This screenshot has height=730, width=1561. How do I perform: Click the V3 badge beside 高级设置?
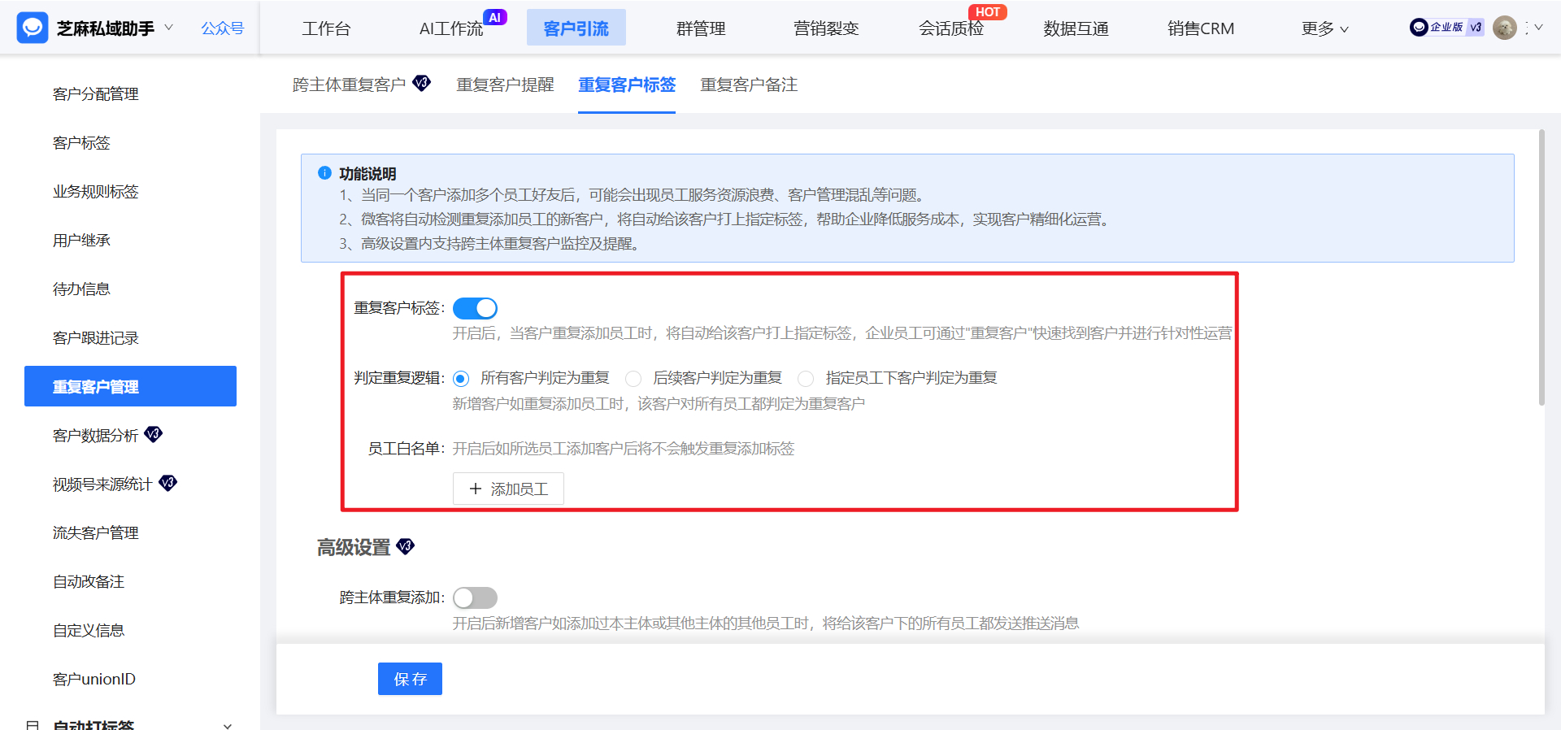(x=406, y=546)
